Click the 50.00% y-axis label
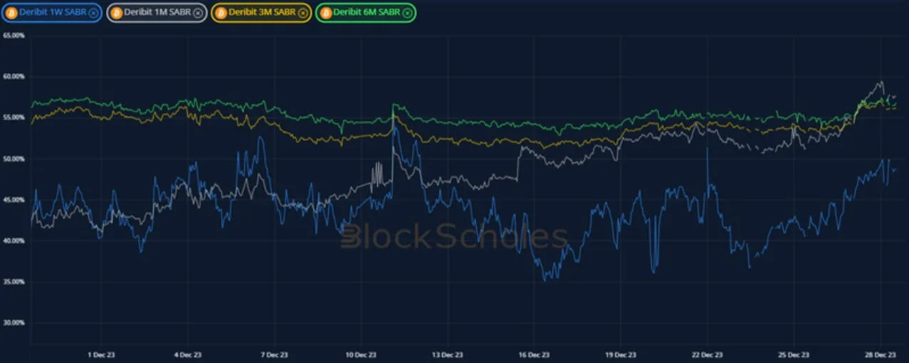The image size is (909, 363). click(14, 159)
